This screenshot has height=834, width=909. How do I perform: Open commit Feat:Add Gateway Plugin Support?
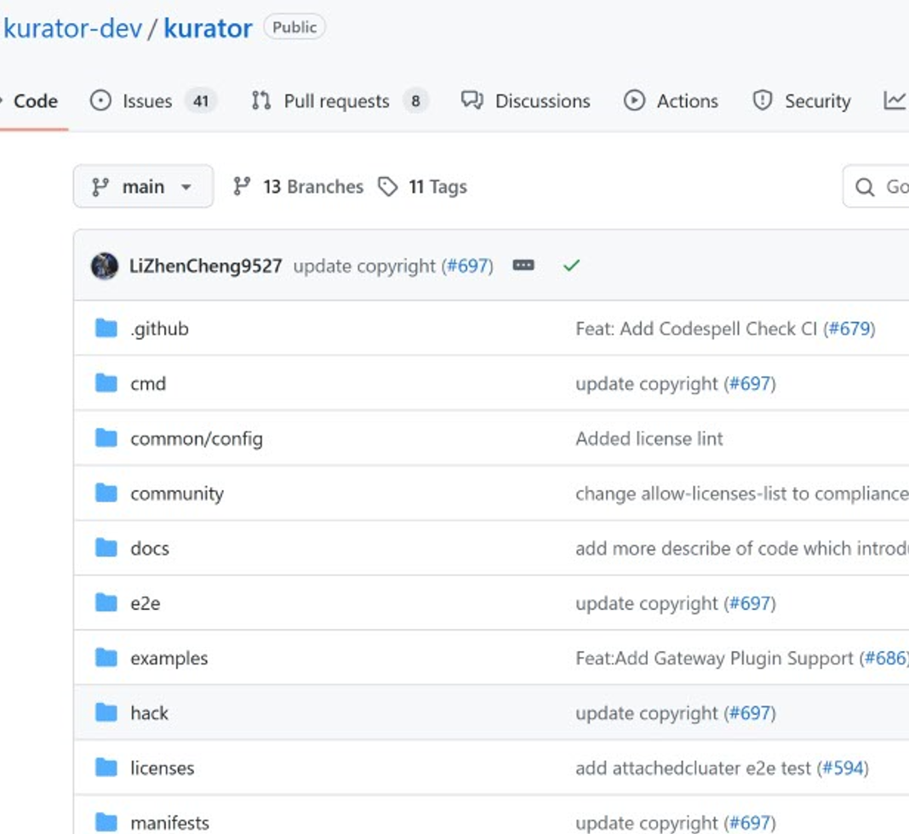pyautogui.click(x=714, y=659)
